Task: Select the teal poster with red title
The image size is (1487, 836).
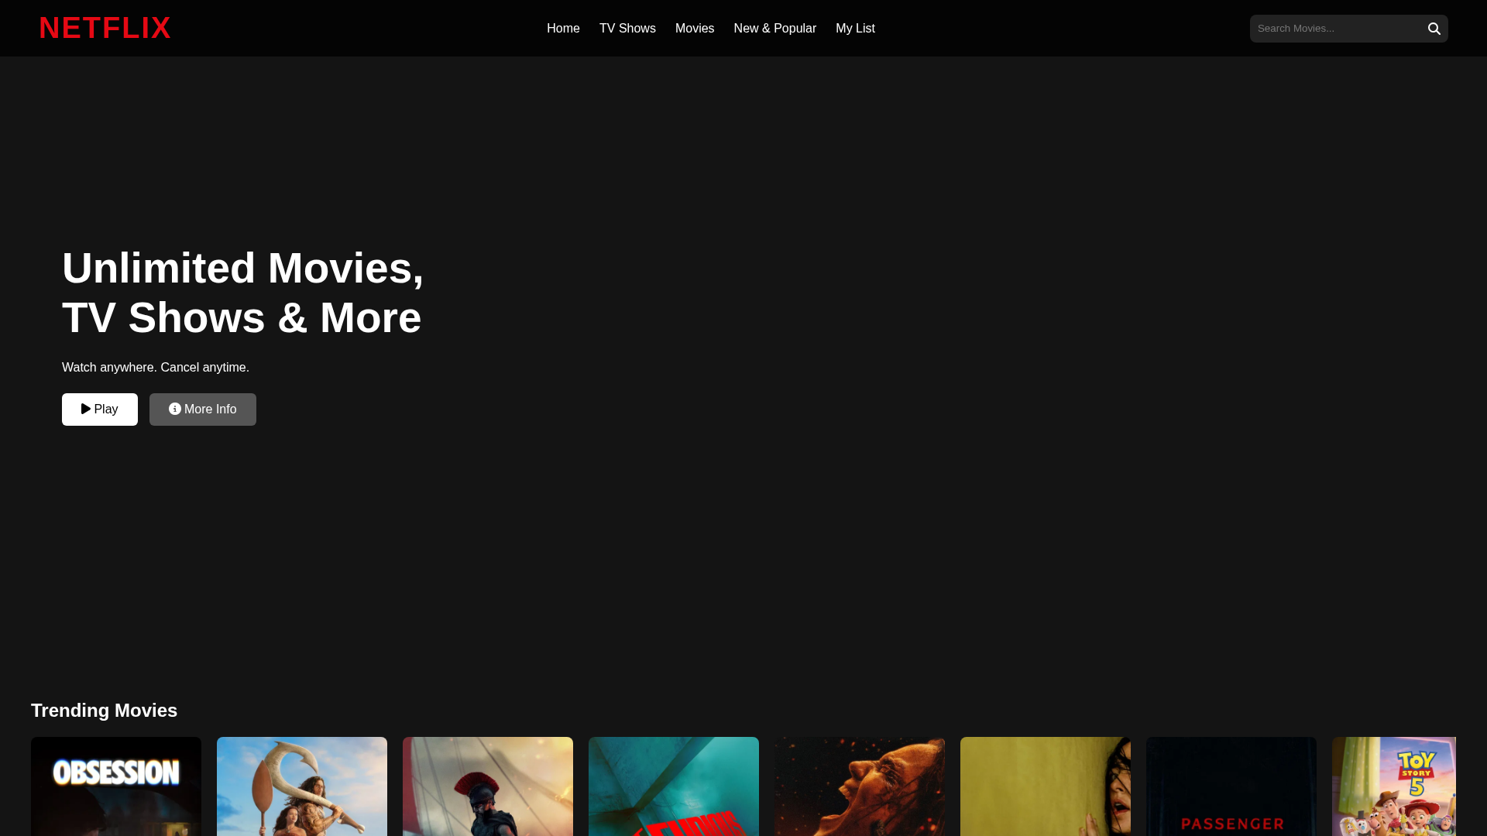Action: point(674,786)
